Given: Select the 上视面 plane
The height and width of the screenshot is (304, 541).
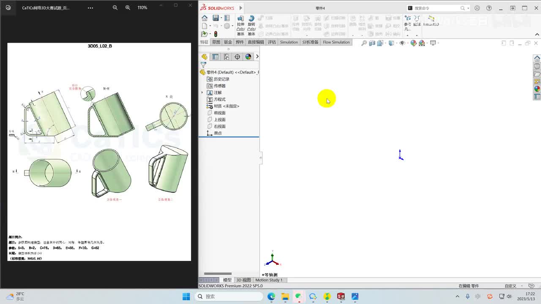Looking at the screenshot, I should tap(220, 119).
